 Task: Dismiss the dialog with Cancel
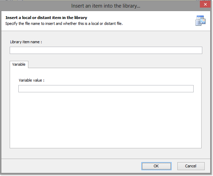[x=191, y=166]
